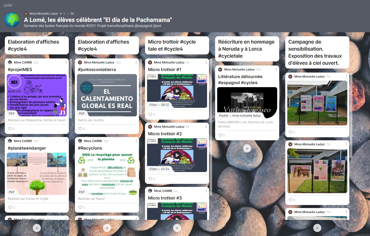Click the #juntosconlatierra post title
Viewport: 370px width, 236px height.
(x=97, y=70)
